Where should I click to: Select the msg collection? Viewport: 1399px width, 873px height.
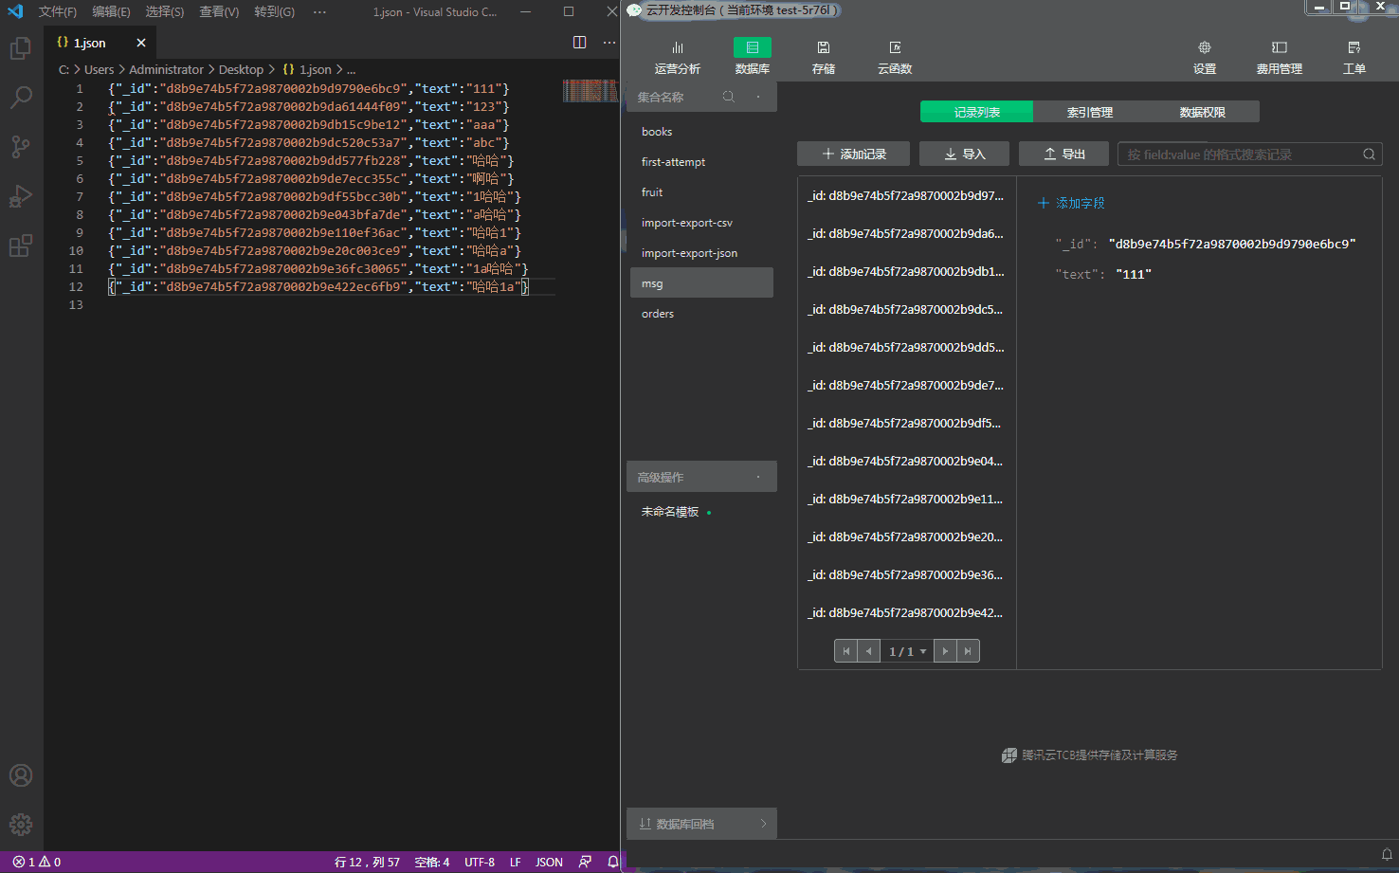pos(701,282)
